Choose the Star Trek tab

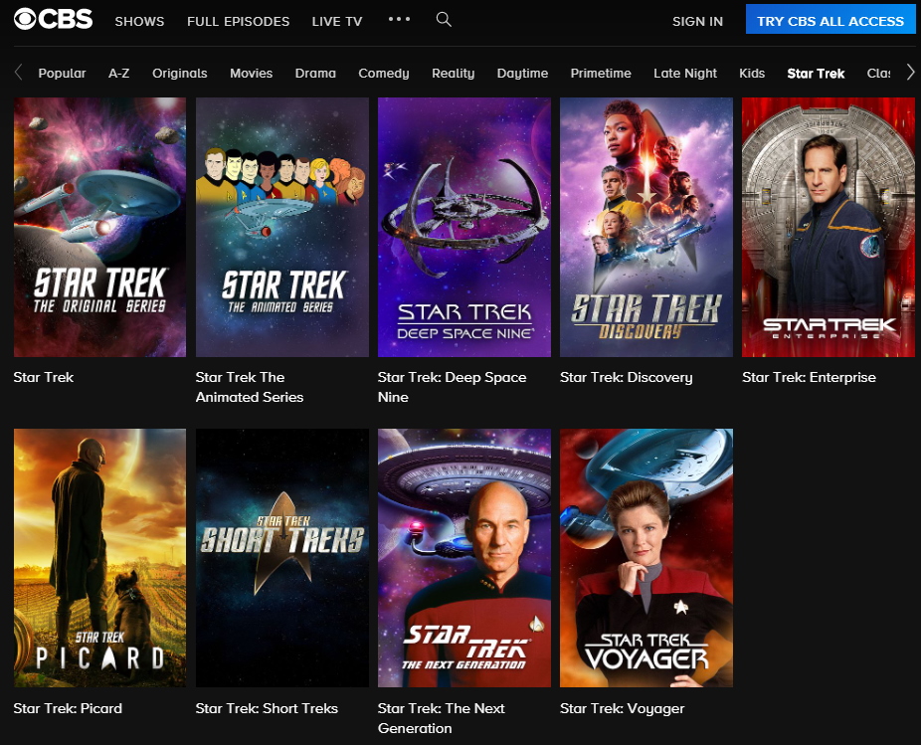click(x=816, y=73)
